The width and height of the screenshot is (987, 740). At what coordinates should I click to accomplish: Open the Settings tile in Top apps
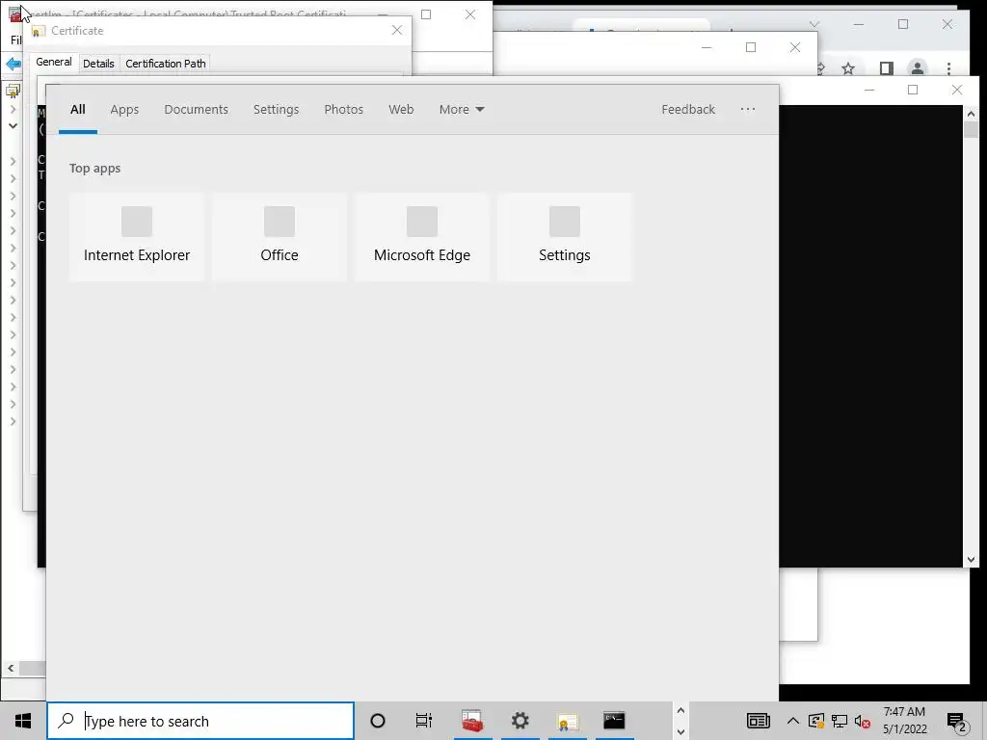pyautogui.click(x=565, y=237)
